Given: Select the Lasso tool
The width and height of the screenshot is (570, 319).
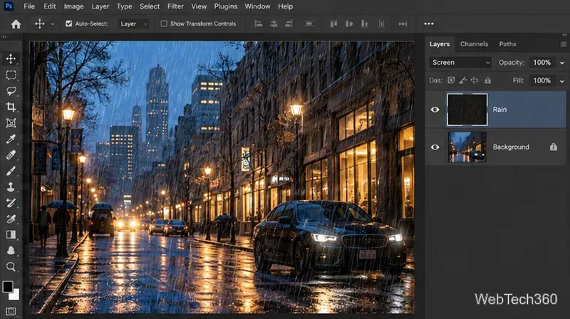Looking at the screenshot, I should pos(11,91).
